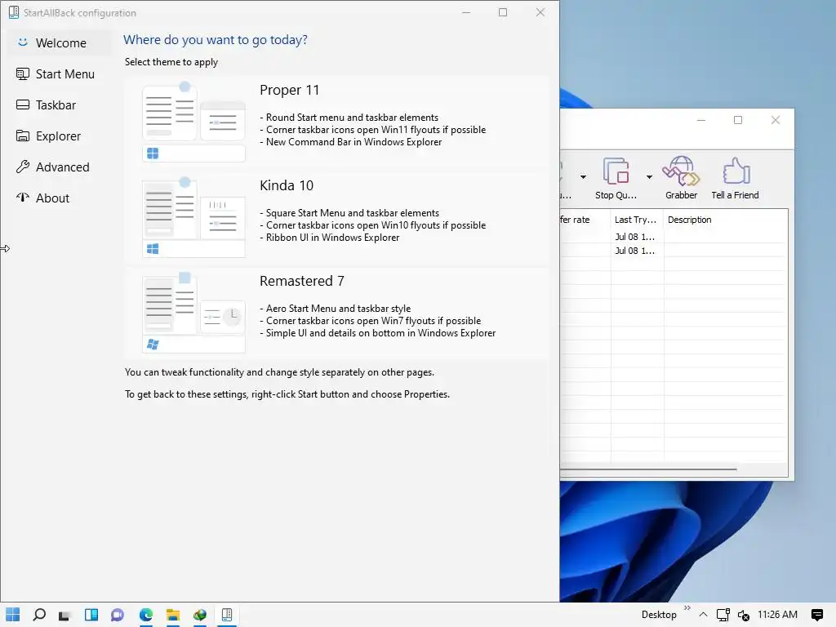The width and height of the screenshot is (836, 627).
Task: Expand the Stop Queue dropdown arrow
Action: coord(649,177)
